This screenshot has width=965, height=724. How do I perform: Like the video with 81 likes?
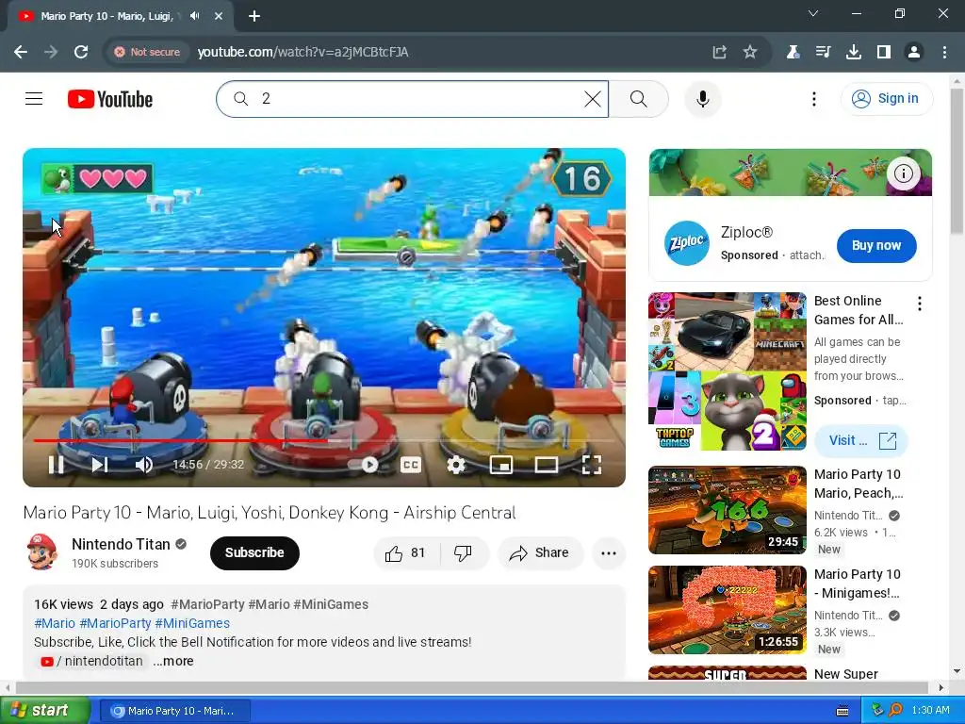point(406,552)
